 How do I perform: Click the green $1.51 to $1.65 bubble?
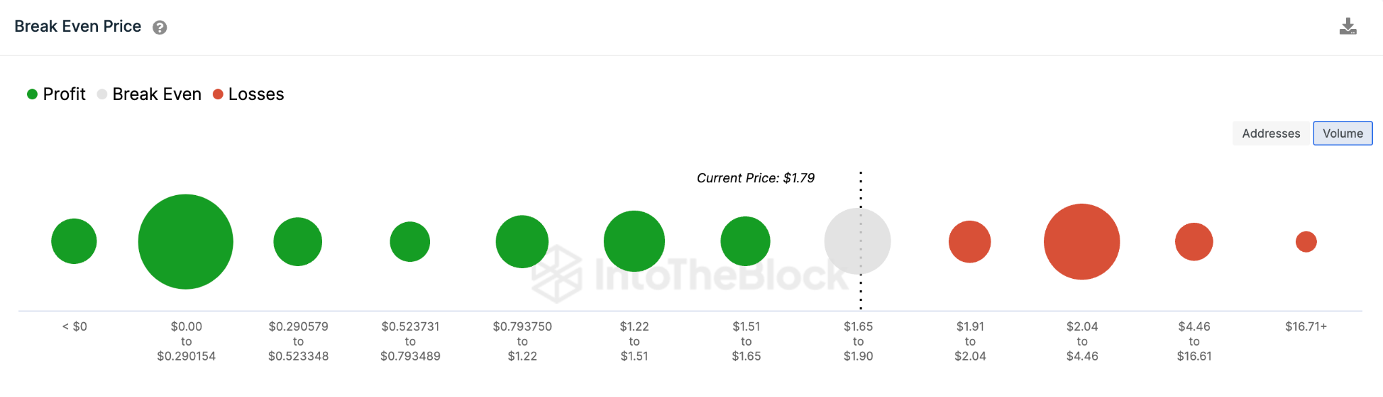pos(746,241)
